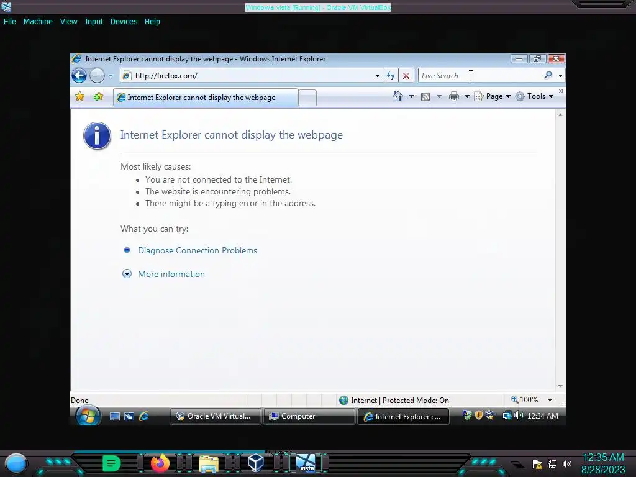Click Internet Explorer taskbar button in Vista

pyautogui.click(x=403, y=417)
